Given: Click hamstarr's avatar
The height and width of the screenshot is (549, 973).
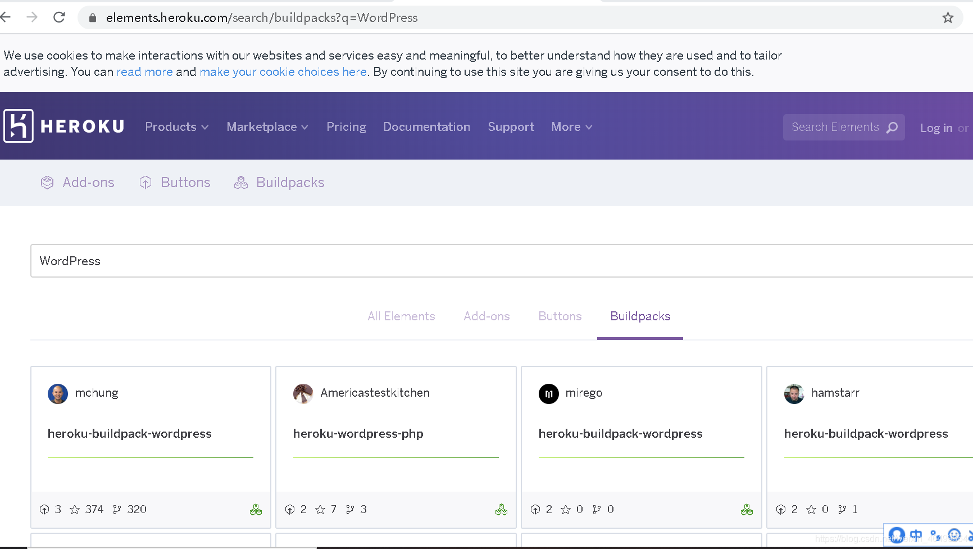Looking at the screenshot, I should tap(794, 394).
